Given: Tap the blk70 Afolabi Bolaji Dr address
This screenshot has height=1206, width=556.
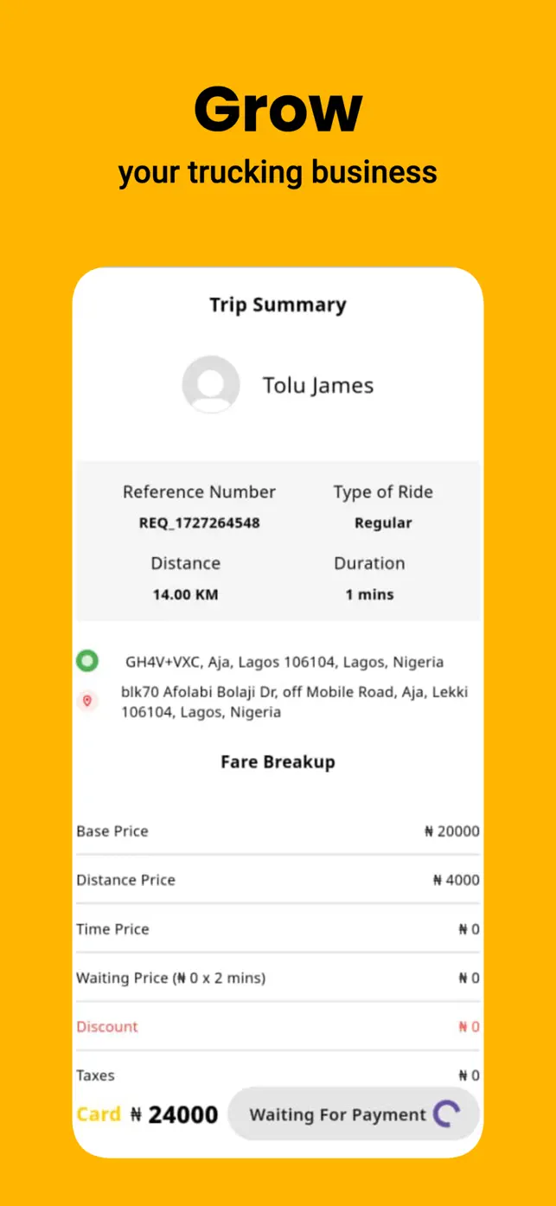Looking at the screenshot, I should tap(294, 702).
